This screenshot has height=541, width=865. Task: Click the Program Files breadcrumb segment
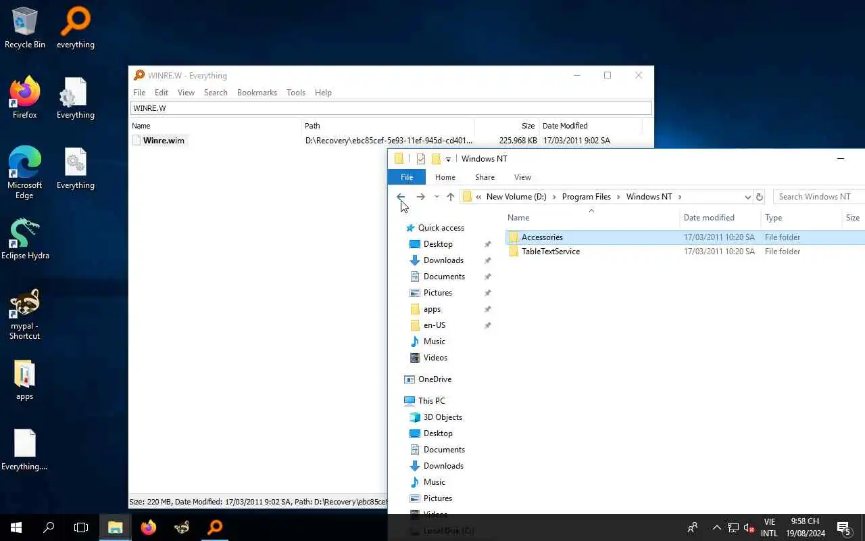[586, 197]
